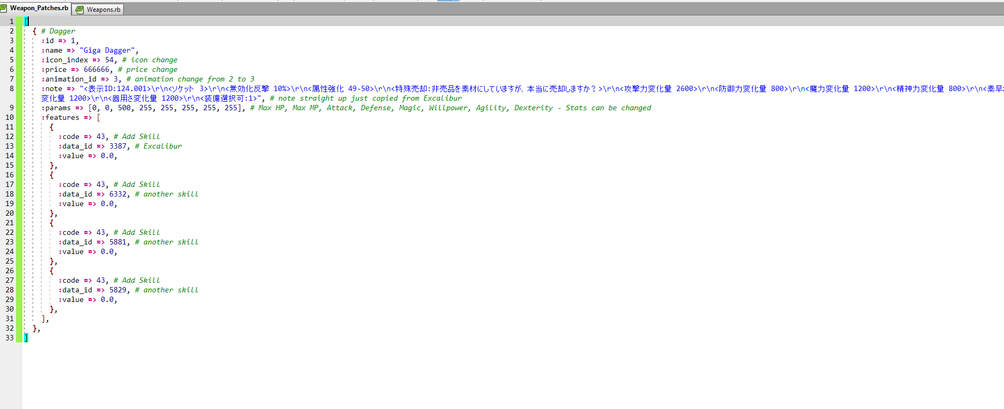The height and width of the screenshot is (409, 1004).
Task: Click line number 26 in the margin
Action: click(x=10, y=271)
